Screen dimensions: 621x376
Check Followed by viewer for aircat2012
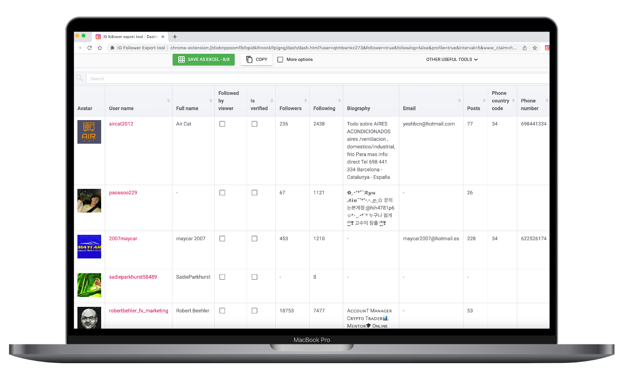pyautogui.click(x=222, y=124)
